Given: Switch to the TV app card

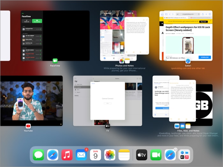Looking at the screenshot, I should [x=108, y=101].
